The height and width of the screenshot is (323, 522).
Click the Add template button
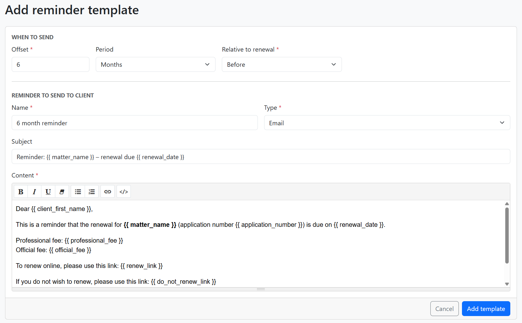(486, 308)
